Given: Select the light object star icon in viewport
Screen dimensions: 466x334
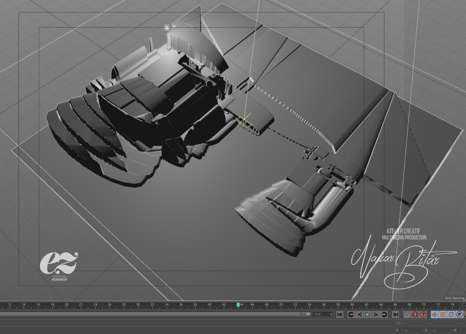Looking at the screenshot, I should [167, 28].
